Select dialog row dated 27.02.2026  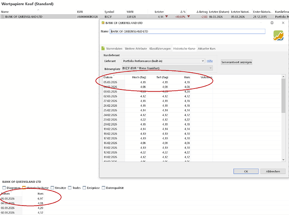pyautogui.click(x=192, y=101)
